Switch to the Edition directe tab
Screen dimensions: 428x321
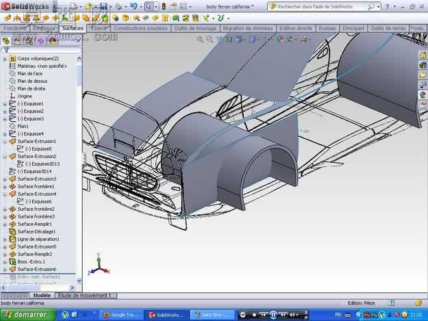(295, 28)
